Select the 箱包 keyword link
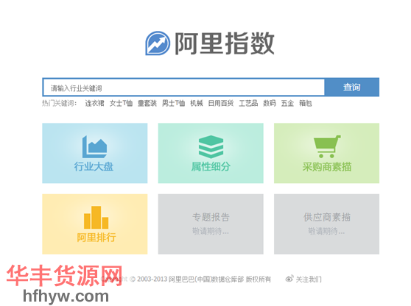This screenshot has width=411, height=306. (306, 104)
